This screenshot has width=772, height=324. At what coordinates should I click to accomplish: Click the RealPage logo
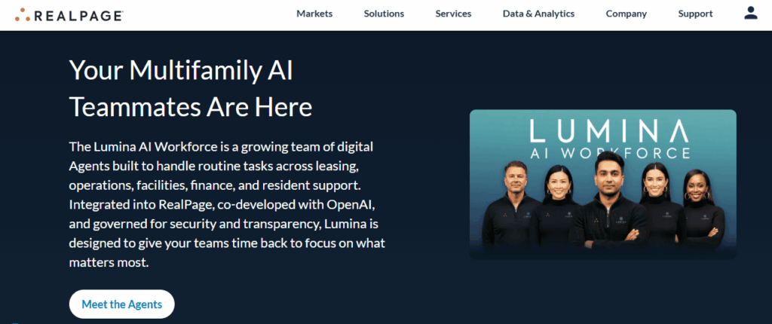tap(69, 14)
